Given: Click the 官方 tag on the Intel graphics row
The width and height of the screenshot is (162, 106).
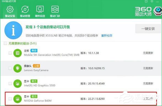Looking at the screenshot, I should pos(34,81).
